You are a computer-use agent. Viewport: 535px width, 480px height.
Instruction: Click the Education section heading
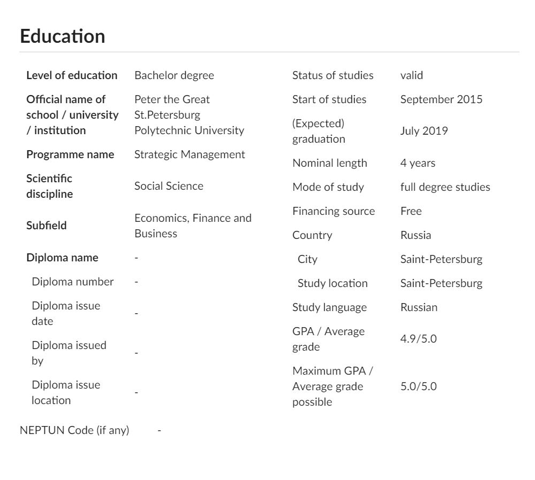(63, 36)
